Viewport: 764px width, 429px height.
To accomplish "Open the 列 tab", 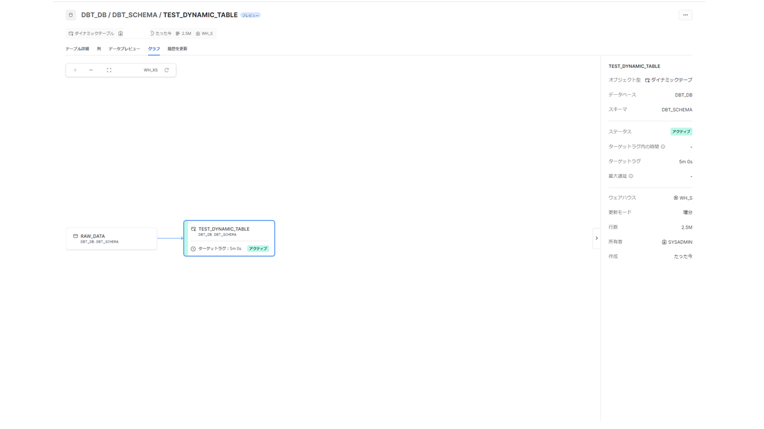I will point(98,49).
